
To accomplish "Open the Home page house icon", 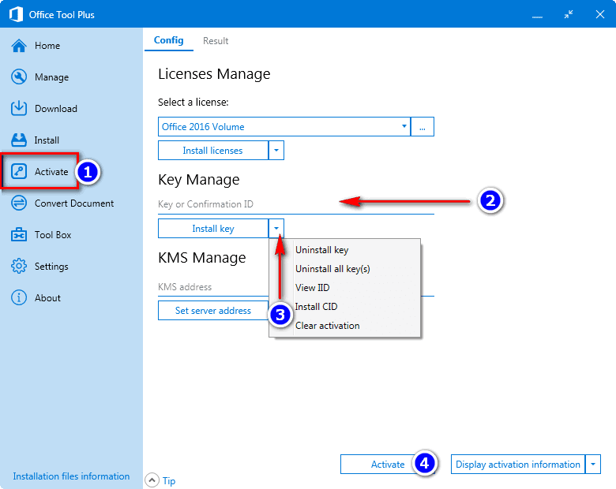I will click(x=19, y=46).
